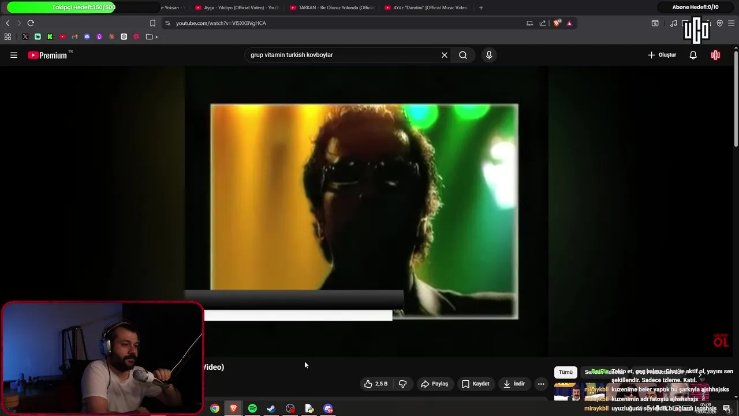The height and width of the screenshot is (416, 739).
Task: Open the YouTube hamburger guide menu
Action: [14, 55]
